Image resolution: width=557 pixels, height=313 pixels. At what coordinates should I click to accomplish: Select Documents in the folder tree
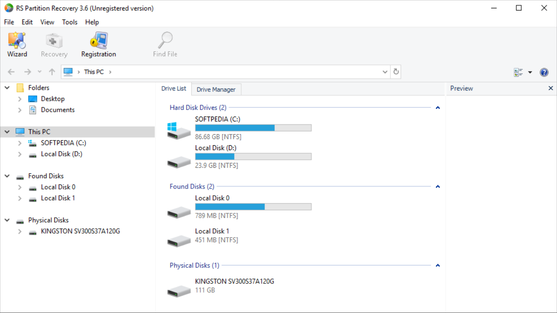(x=58, y=110)
